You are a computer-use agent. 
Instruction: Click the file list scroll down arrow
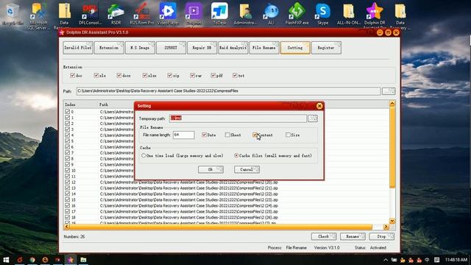point(392,221)
